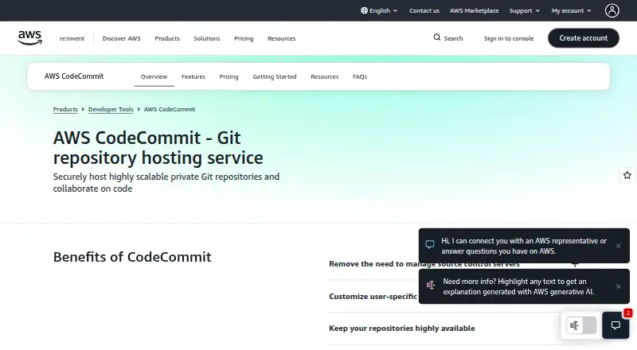This screenshot has width=637, height=350.
Task: Open the Contact us link
Action: 424,10
